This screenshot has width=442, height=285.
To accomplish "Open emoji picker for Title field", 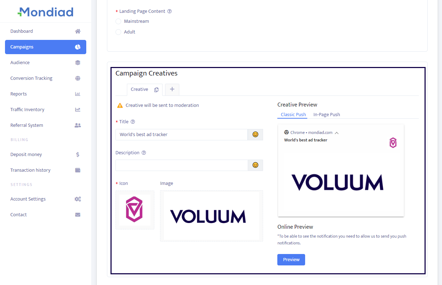I will (255, 135).
